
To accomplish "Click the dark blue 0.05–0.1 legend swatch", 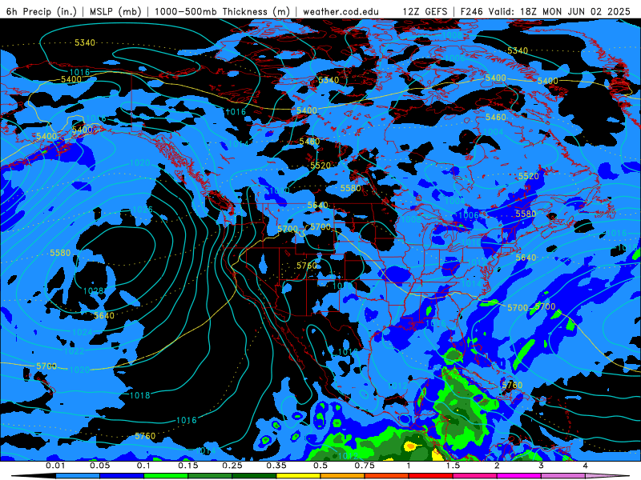I will (122, 476).
